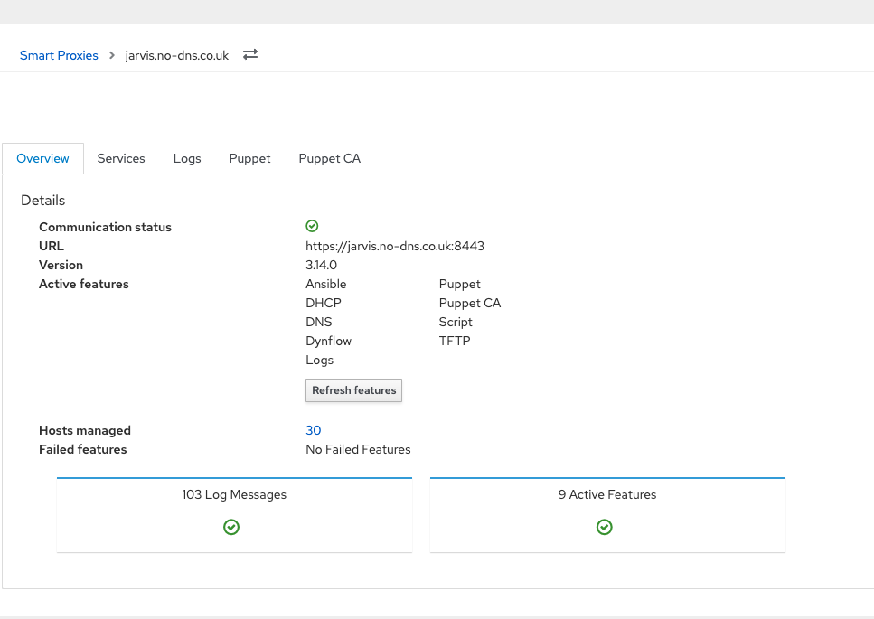Open the 30 hosts managed link
The width and height of the screenshot is (874, 619).
point(314,430)
